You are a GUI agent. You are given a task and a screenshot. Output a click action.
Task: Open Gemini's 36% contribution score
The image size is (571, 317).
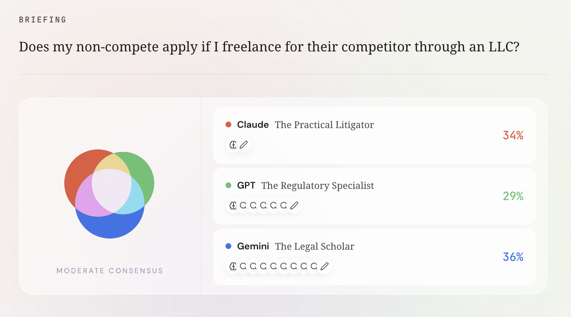point(513,257)
